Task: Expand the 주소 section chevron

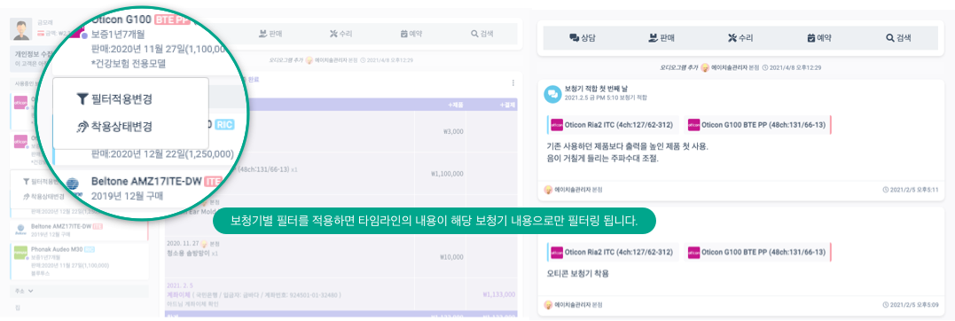Action: [30, 291]
